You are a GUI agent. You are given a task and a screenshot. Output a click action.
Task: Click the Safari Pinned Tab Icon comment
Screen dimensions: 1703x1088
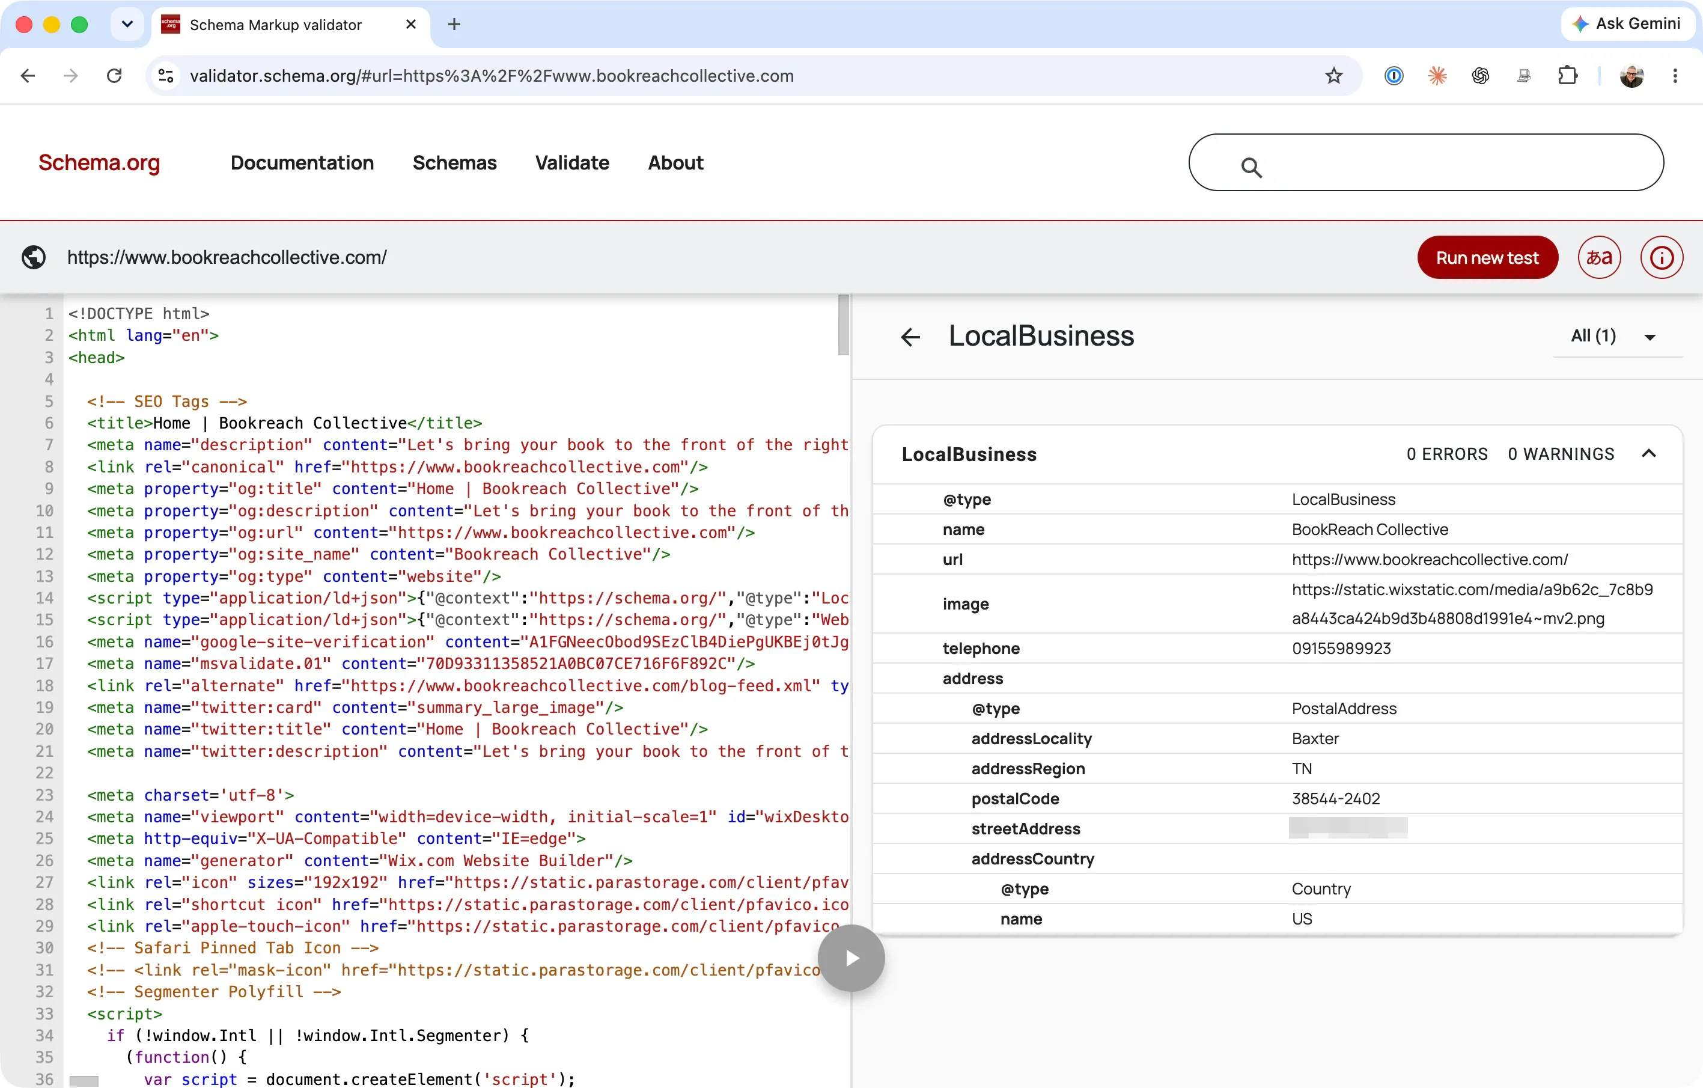(233, 948)
